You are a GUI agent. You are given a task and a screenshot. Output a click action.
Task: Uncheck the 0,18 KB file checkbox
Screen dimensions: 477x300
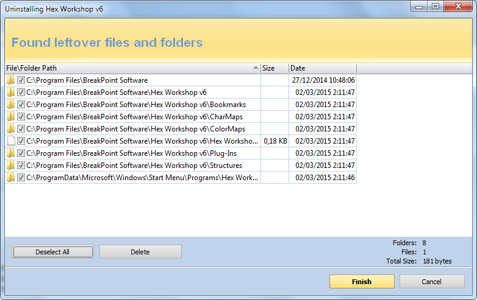pos(21,141)
